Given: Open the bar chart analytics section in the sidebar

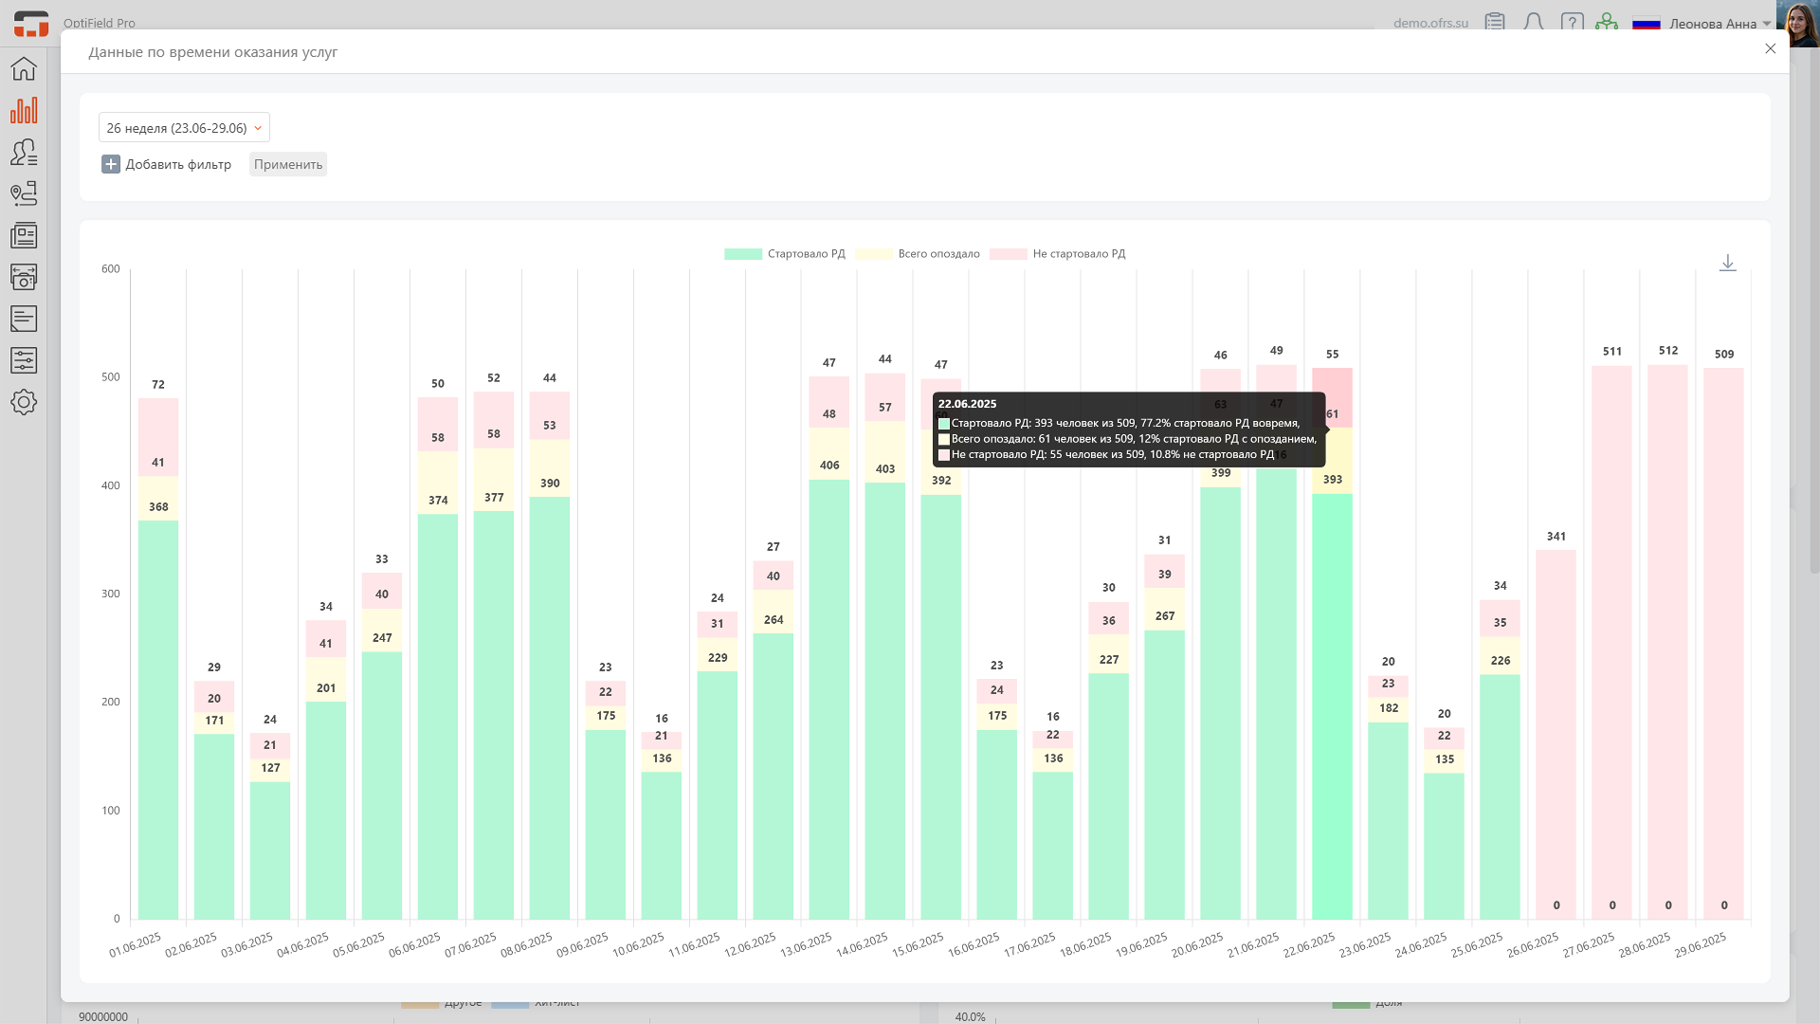Looking at the screenshot, I should 24,111.
